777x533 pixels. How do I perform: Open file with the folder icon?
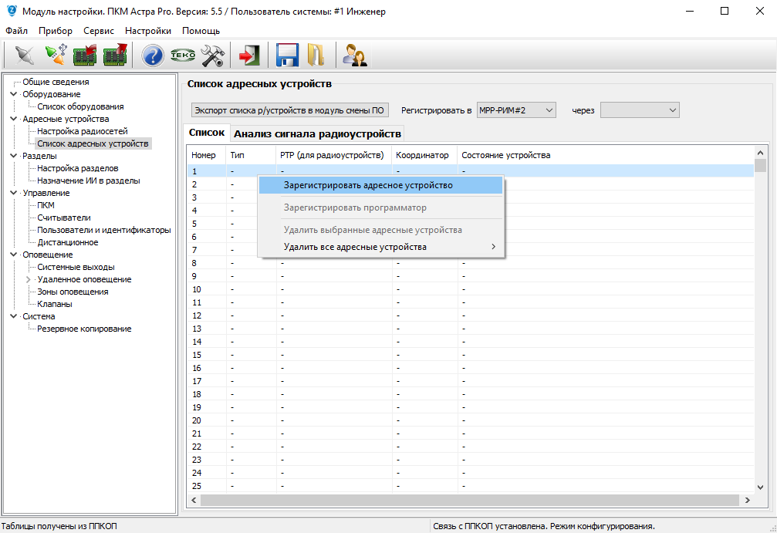tap(316, 55)
